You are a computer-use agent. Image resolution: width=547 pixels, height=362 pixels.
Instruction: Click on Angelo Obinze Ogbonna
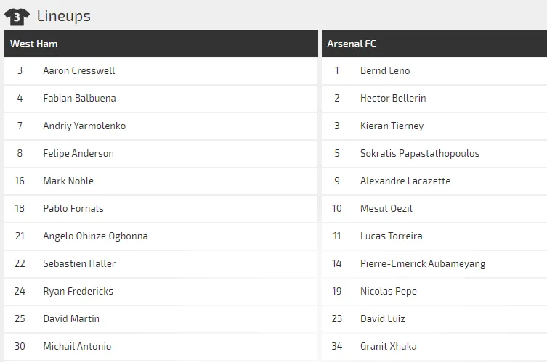click(x=95, y=236)
